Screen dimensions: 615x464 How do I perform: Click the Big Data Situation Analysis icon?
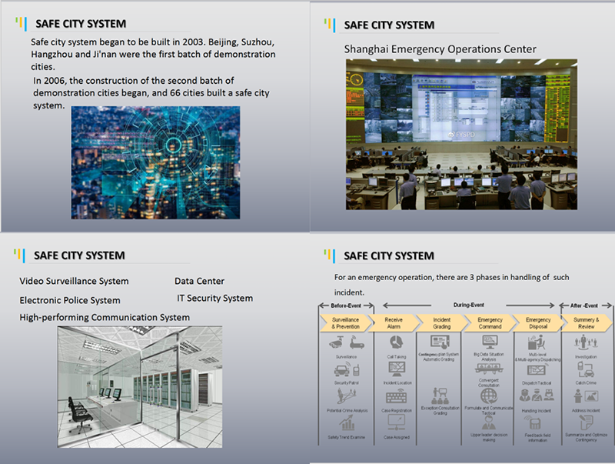[x=490, y=342]
